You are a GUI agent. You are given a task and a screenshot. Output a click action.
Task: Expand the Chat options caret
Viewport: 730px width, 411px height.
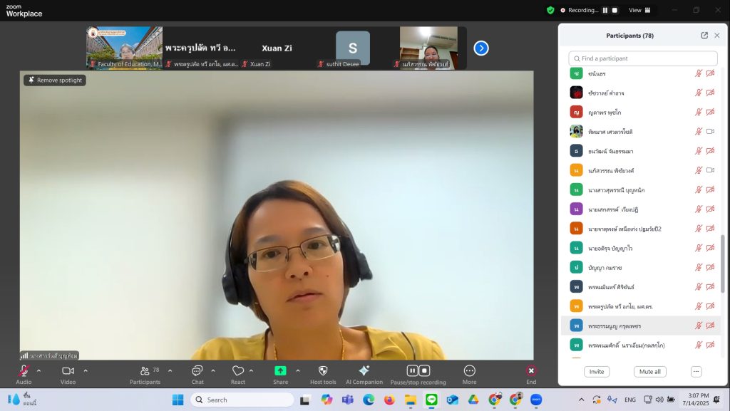[x=212, y=370]
